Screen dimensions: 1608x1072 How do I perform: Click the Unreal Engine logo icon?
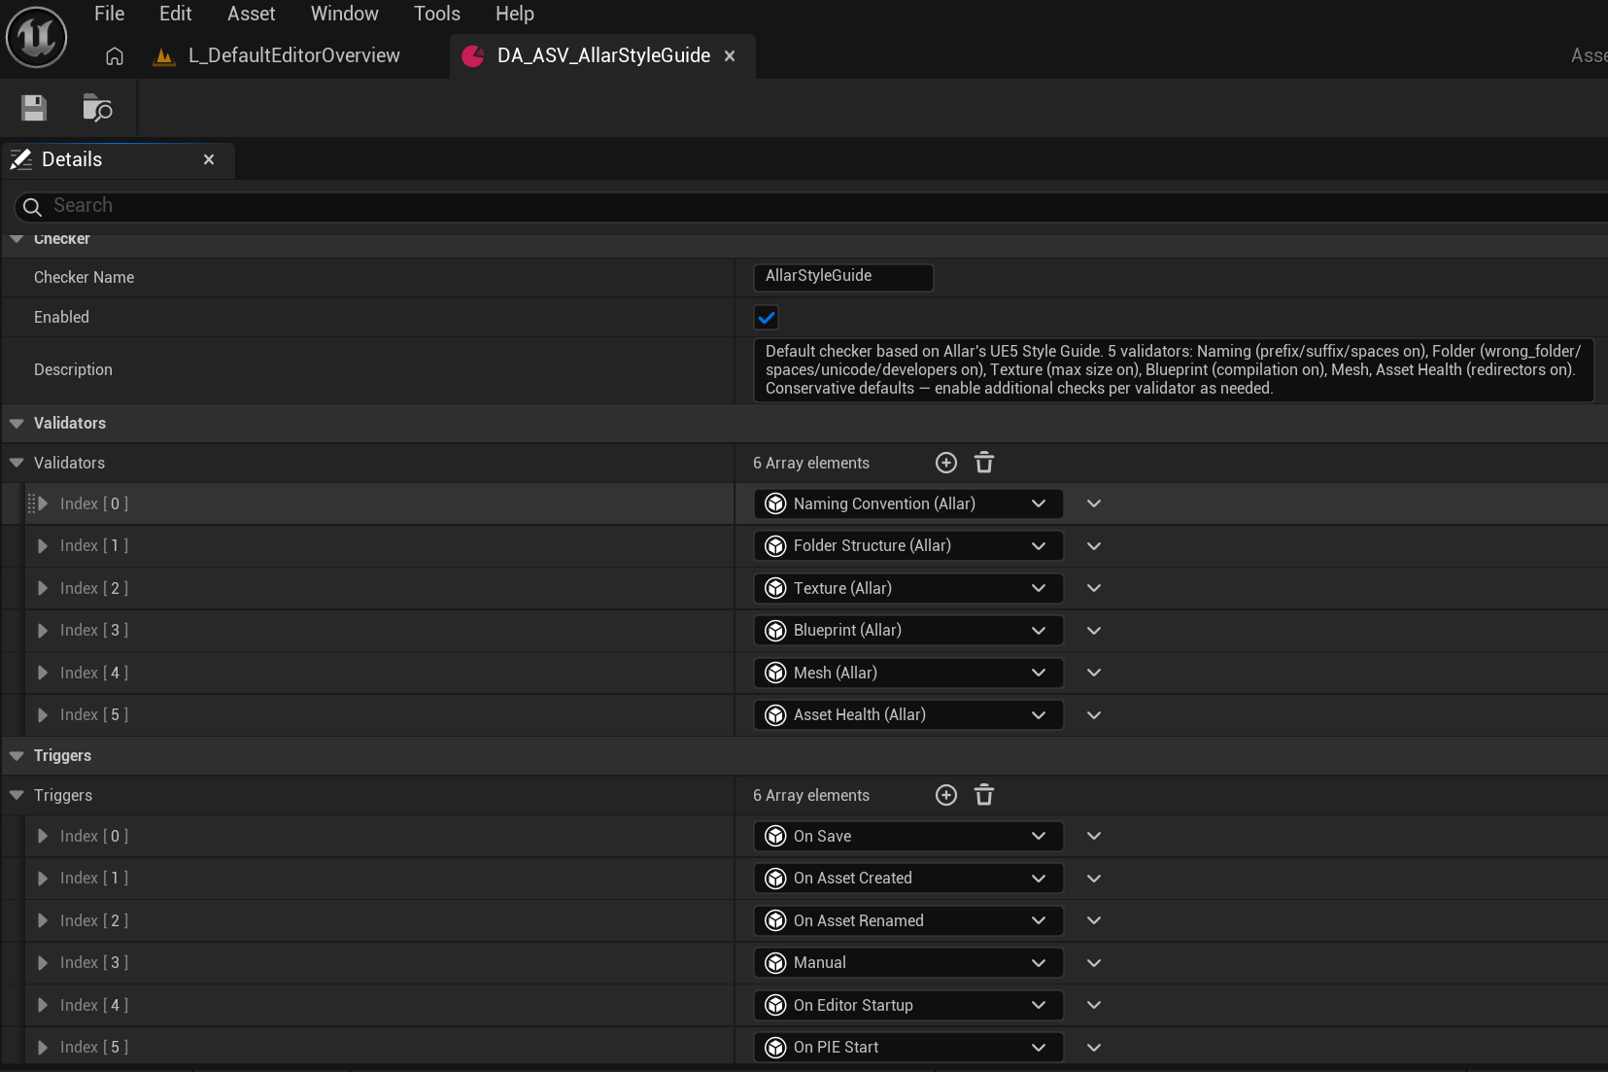[36, 38]
